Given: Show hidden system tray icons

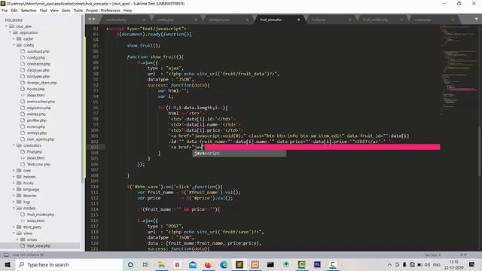Looking at the screenshot, I should point(389,264).
